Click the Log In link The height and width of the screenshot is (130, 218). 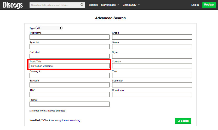[195, 5]
